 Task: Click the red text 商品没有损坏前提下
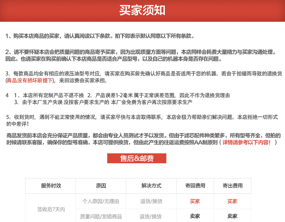click(x=30, y=80)
